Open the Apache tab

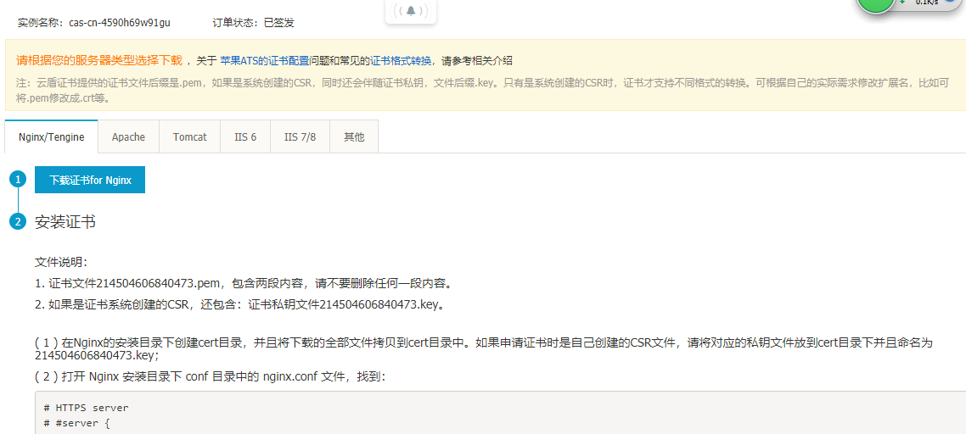pyautogui.click(x=128, y=136)
